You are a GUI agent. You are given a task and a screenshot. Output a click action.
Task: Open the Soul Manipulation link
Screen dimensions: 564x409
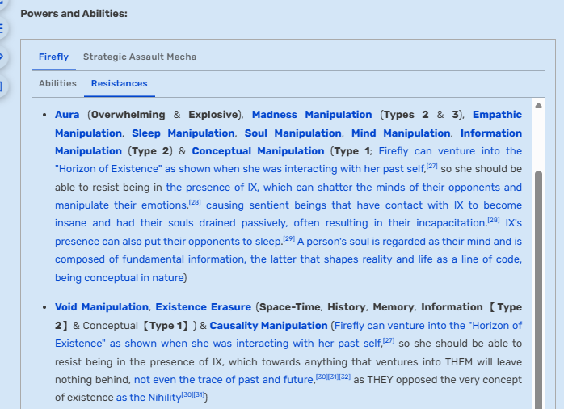pyautogui.click(x=293, y=133)
